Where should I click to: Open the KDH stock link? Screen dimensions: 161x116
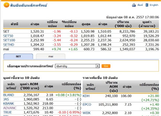point(86,96)
